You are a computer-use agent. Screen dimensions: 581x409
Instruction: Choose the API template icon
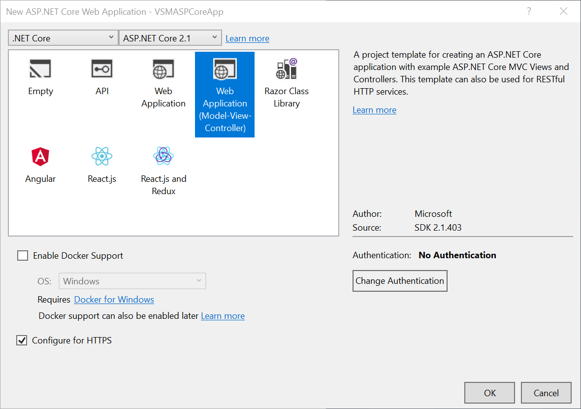pos(102,69)
